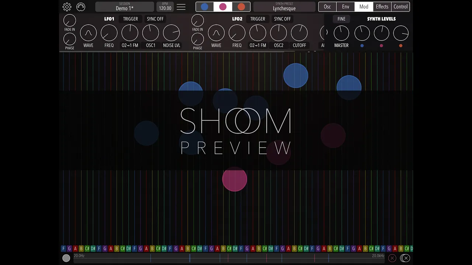
Task: Open the LFO2 OSC2 destination label
Action: pos(279,45)
